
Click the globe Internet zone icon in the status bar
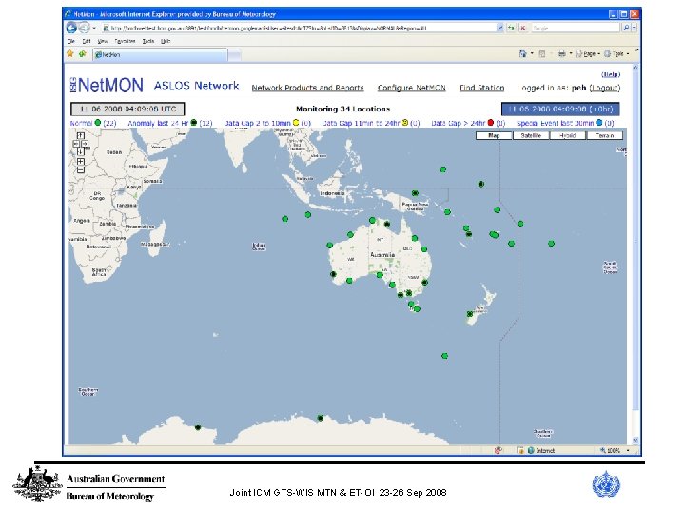click(531, 450)
